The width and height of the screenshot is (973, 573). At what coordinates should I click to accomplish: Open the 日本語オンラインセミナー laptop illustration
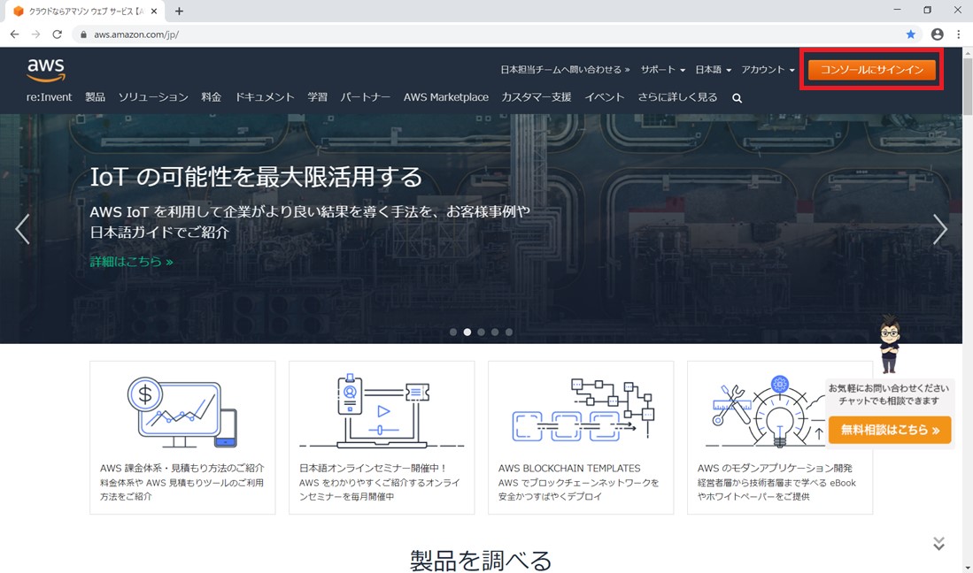point(382,410)
